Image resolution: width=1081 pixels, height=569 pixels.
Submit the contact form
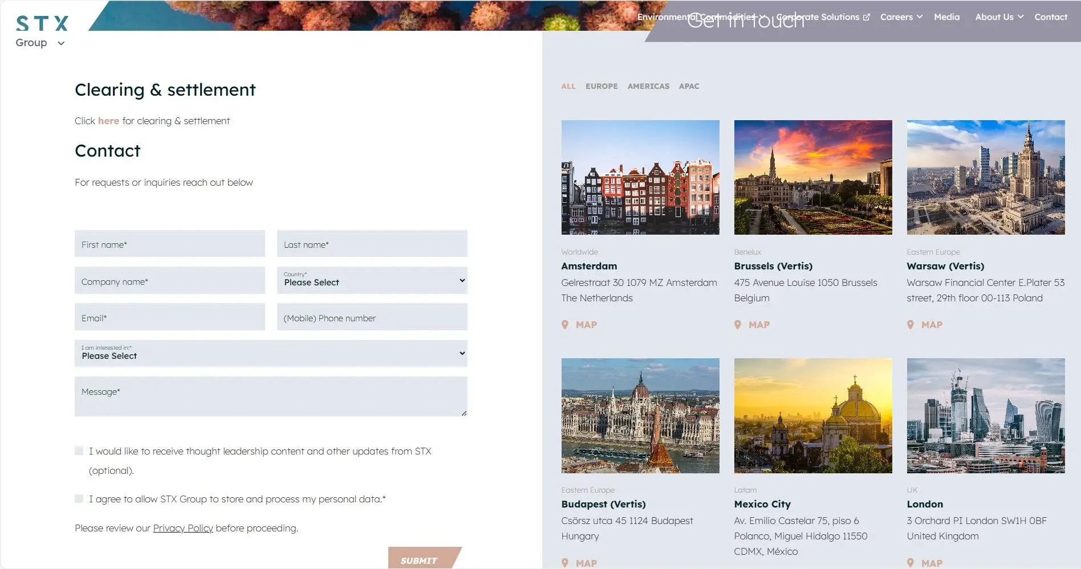425,558
